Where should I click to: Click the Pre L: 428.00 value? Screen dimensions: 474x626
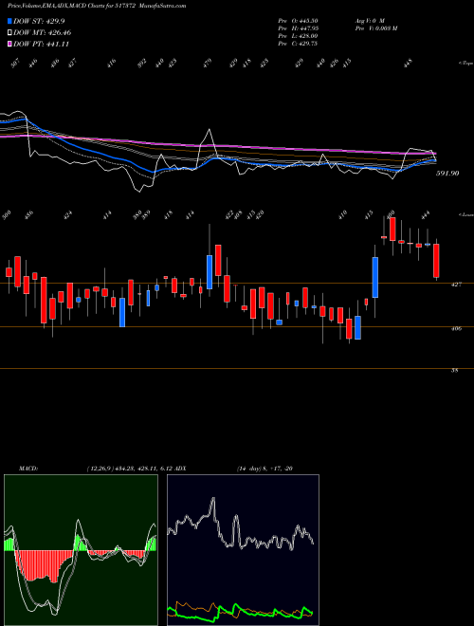click(298, 36)
